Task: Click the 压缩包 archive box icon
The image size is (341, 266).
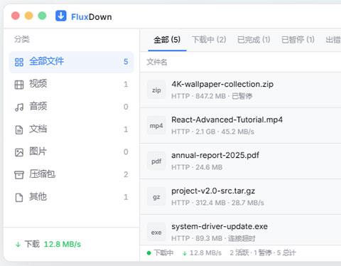Action: tap(19, 175)
